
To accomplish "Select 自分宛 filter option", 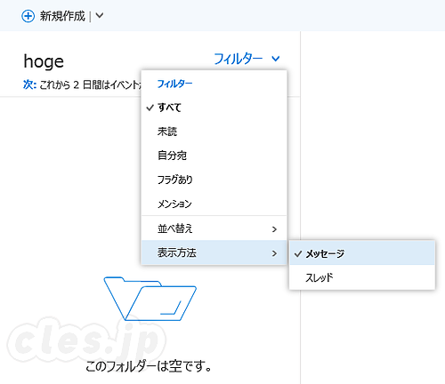I will coord(214,156).
